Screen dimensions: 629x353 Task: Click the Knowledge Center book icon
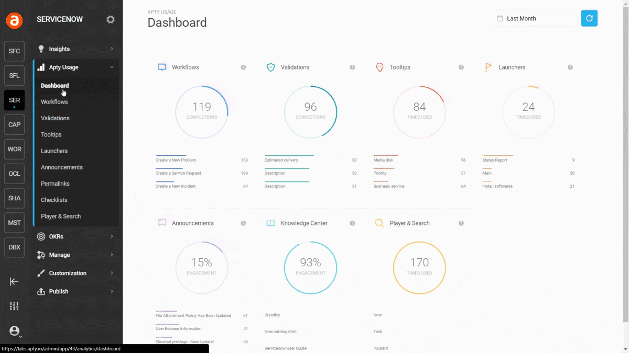[x=270, y=223]
